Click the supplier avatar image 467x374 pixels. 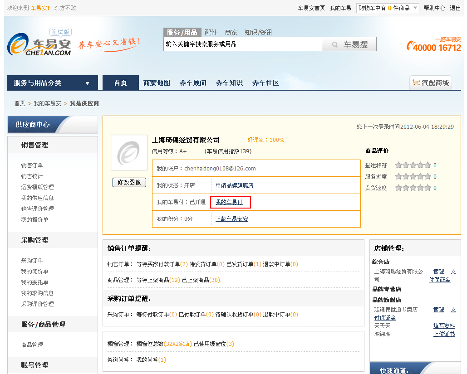pyautogui.click(x=129, y=153)
